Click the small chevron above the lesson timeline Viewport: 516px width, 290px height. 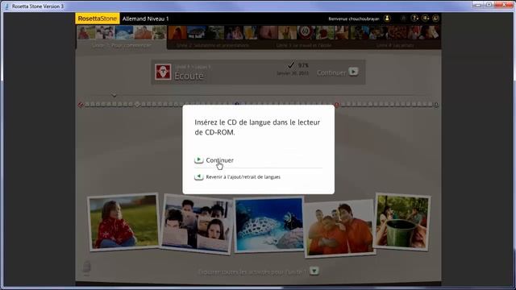[114, 95]
